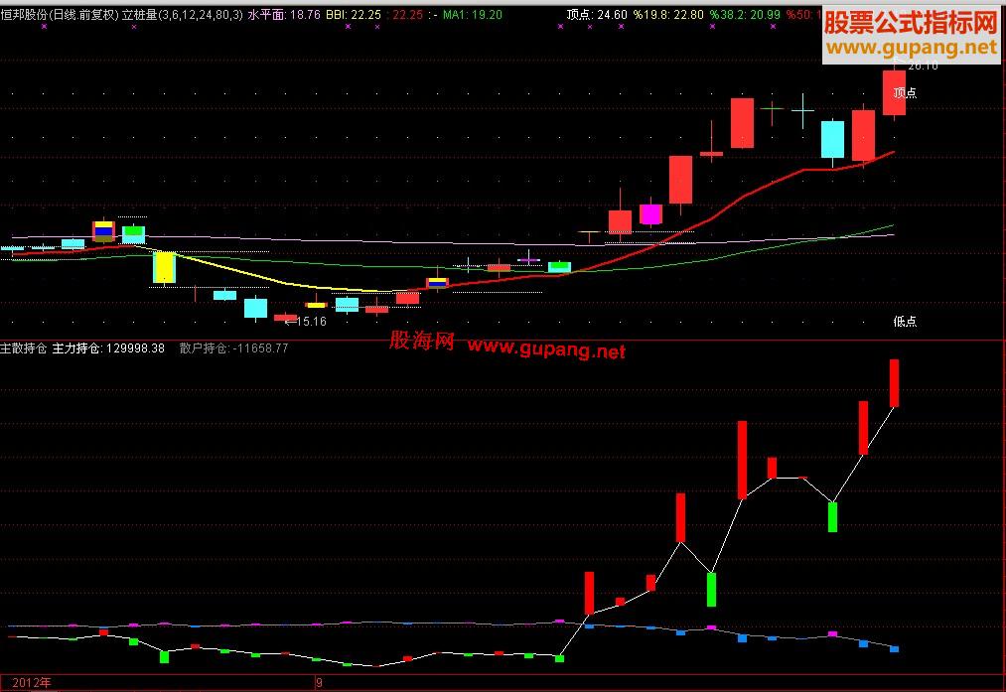1006x692 pixels.
Task: Click the 低点 label on the chart
Action: 906,322
